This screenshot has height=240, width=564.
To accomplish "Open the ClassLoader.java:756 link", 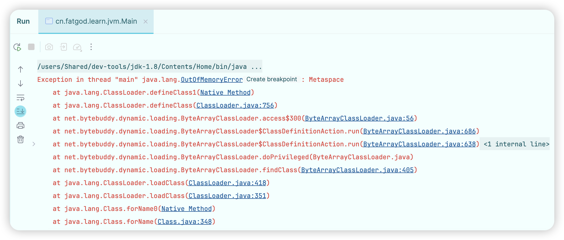I will point(235,105).
